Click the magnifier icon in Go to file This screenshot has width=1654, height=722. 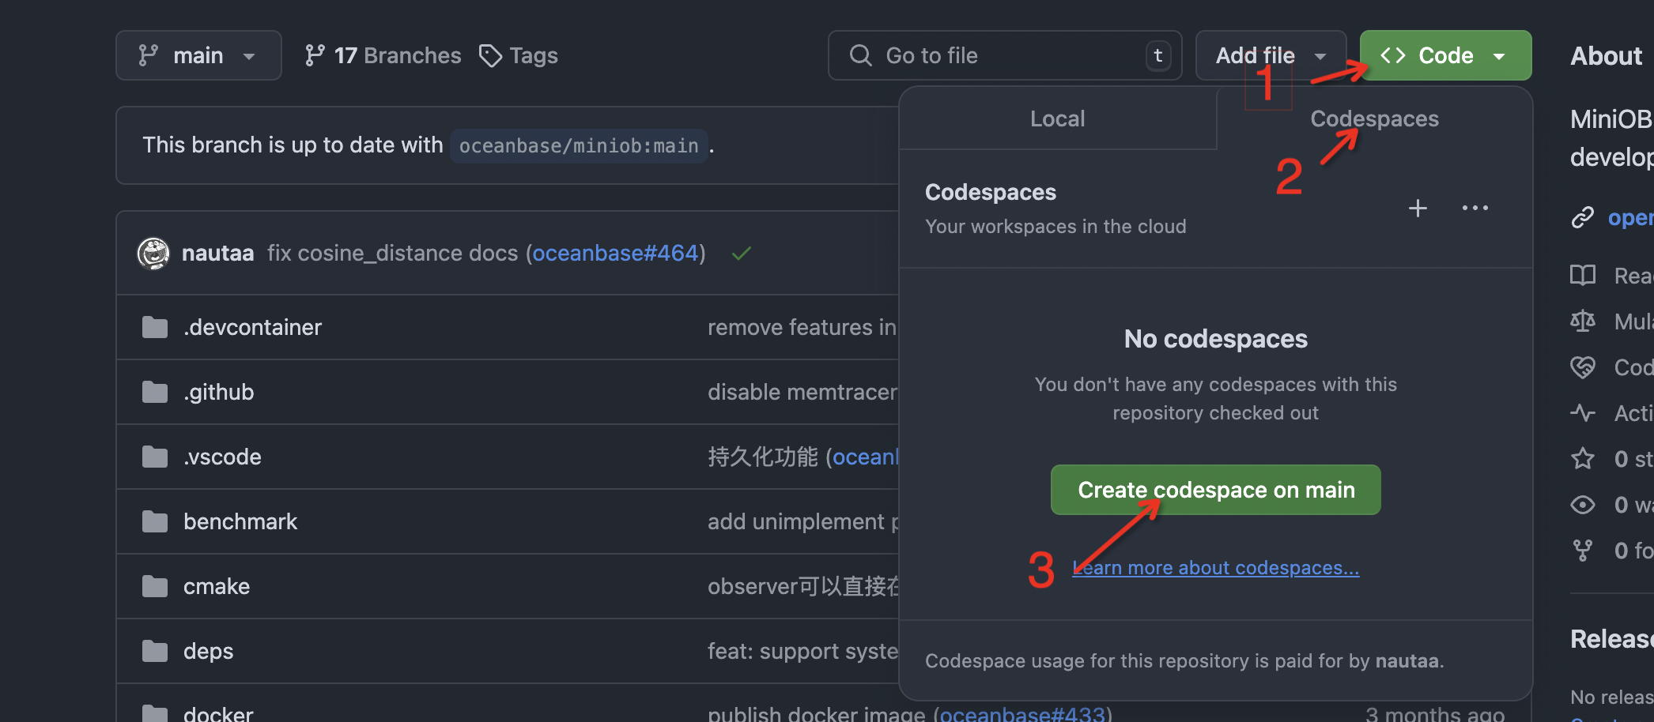(x=860, y=55)
